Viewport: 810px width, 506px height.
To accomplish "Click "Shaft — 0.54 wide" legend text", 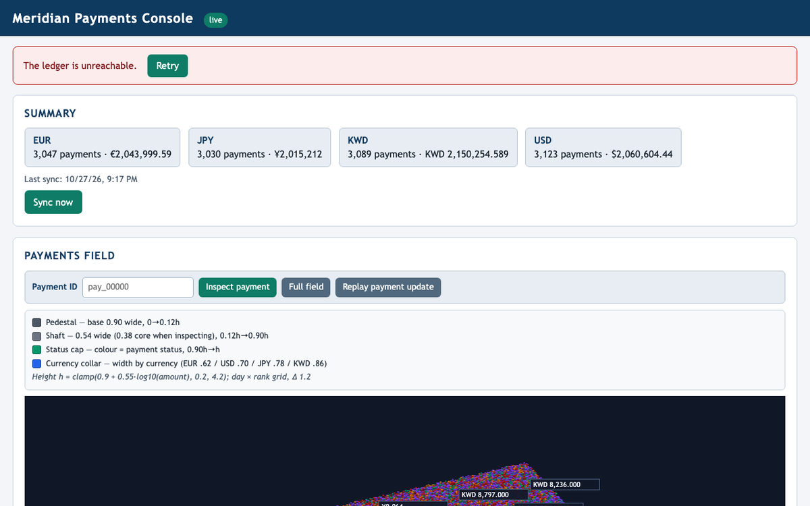I will (157, 336).
